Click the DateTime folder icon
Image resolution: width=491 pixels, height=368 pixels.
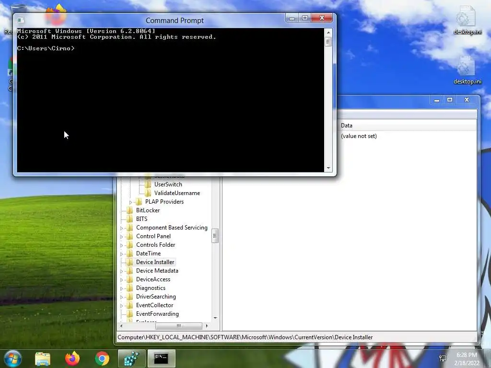pos(129,253)
